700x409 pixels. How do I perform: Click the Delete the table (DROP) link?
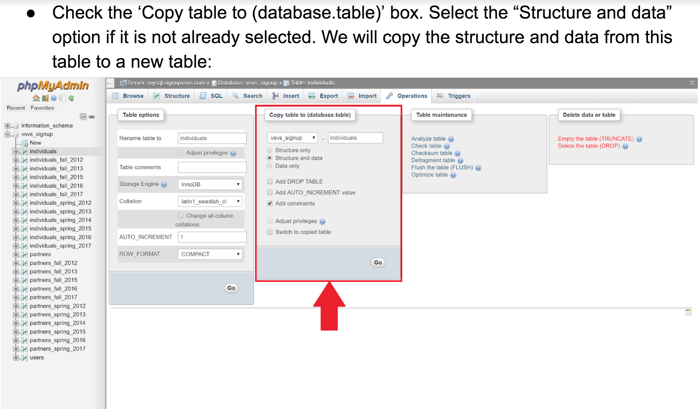(589, 146)
